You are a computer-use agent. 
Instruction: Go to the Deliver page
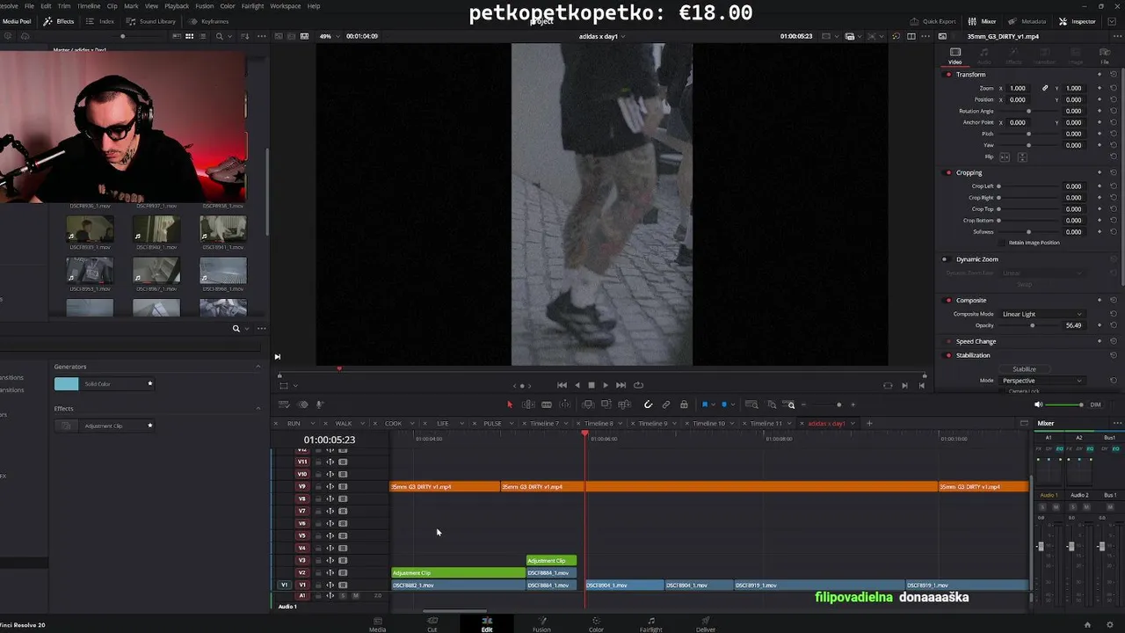tap(706, 624)
